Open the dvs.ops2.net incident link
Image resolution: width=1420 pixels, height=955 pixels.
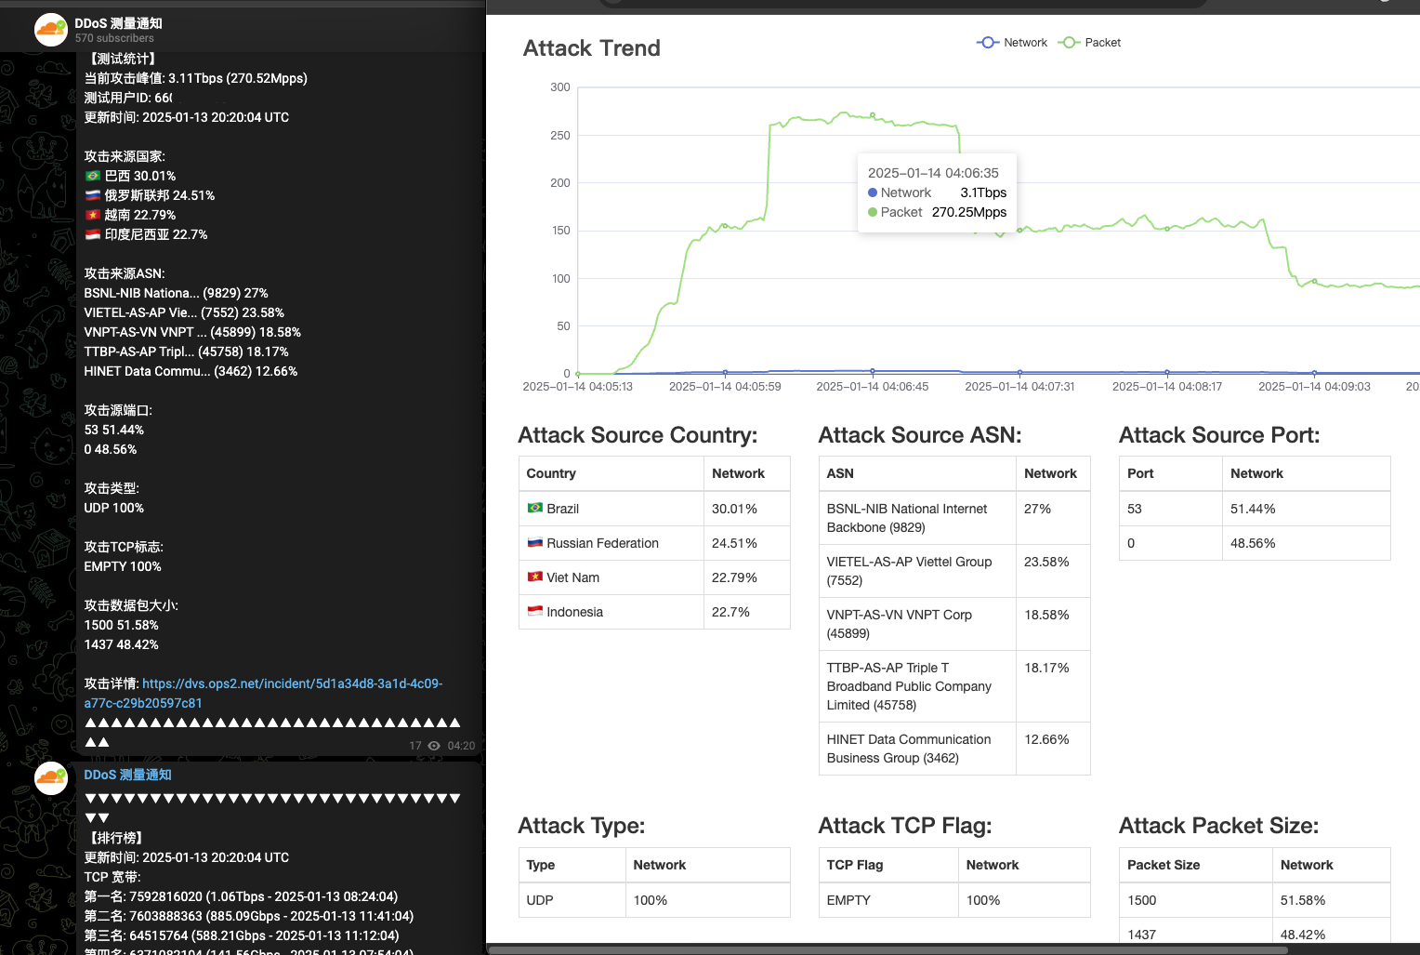(292, 683)
